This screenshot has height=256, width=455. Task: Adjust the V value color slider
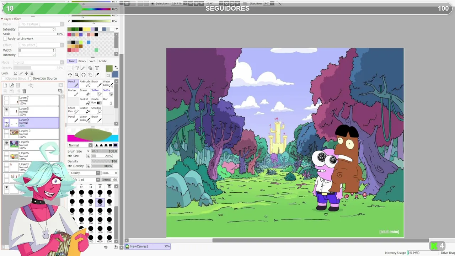click(91, 21)
